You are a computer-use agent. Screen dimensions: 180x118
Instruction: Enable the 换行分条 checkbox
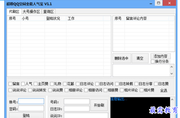(x=153, y=61)
